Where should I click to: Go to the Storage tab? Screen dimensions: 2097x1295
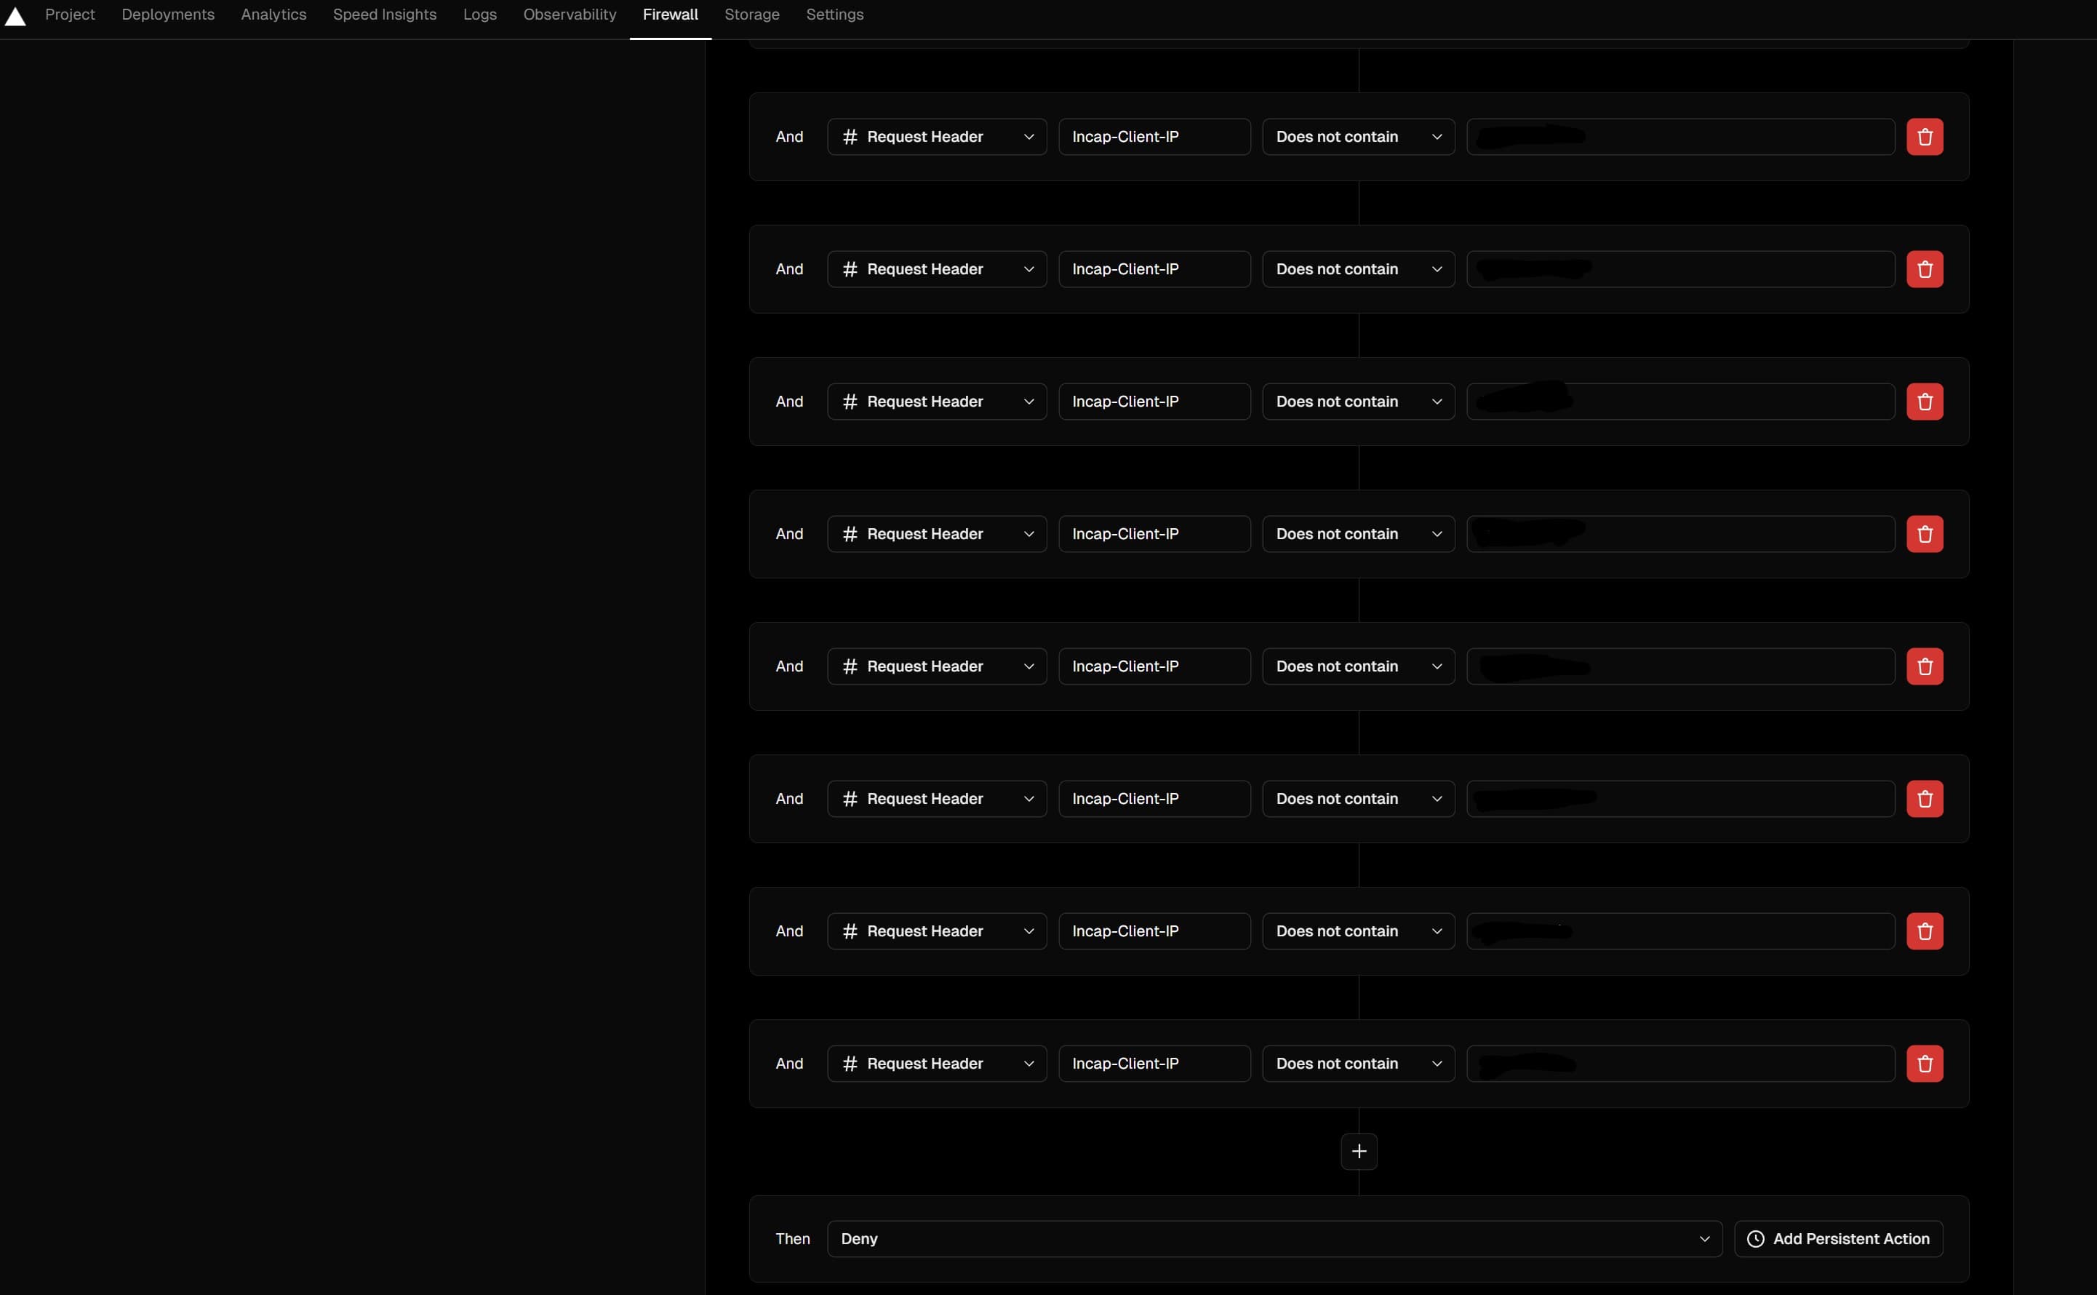(x=751, y=15)
